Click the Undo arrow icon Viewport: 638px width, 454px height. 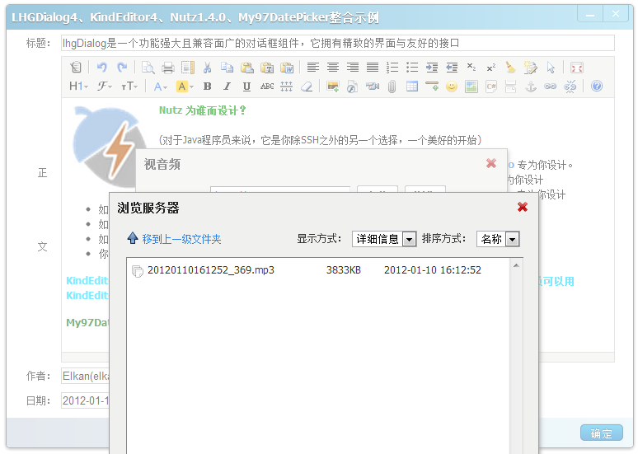click(101, 67)
